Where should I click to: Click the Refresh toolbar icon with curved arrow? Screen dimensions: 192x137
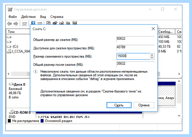(x=49, y=23)
